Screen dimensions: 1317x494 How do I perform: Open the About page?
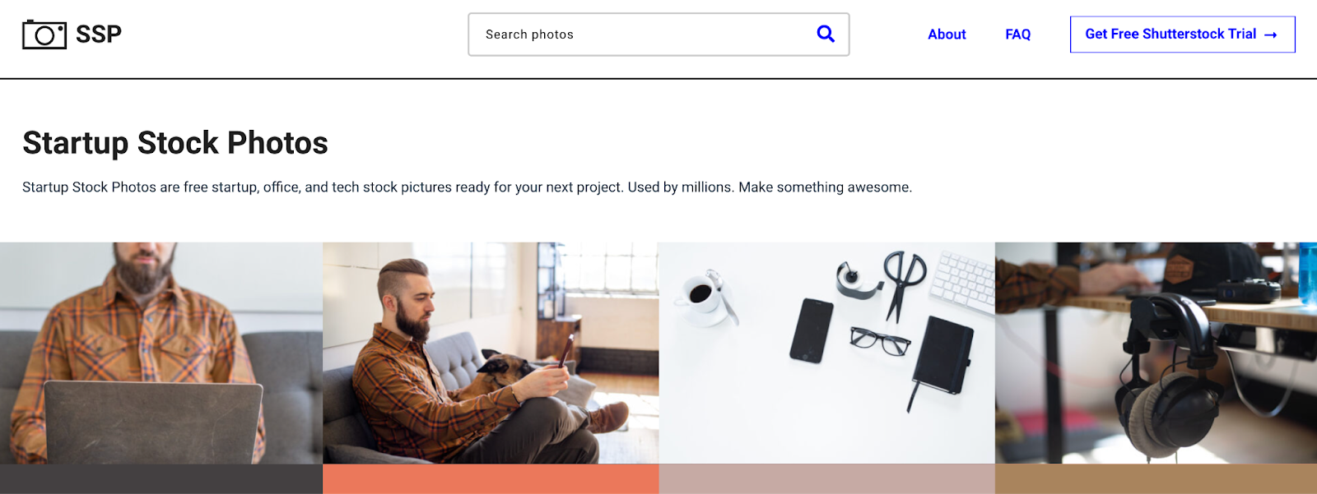[947, 35]
